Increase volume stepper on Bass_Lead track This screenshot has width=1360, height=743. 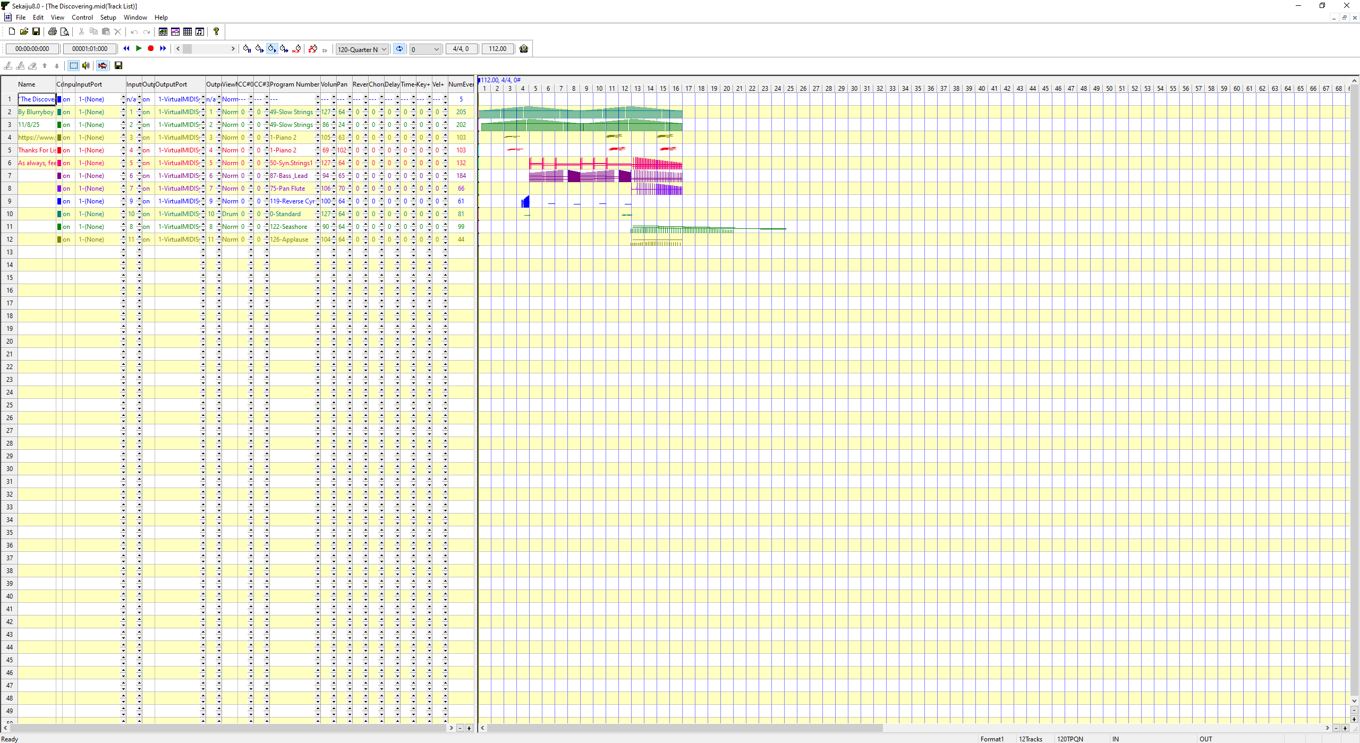click(x=334, y=174)
